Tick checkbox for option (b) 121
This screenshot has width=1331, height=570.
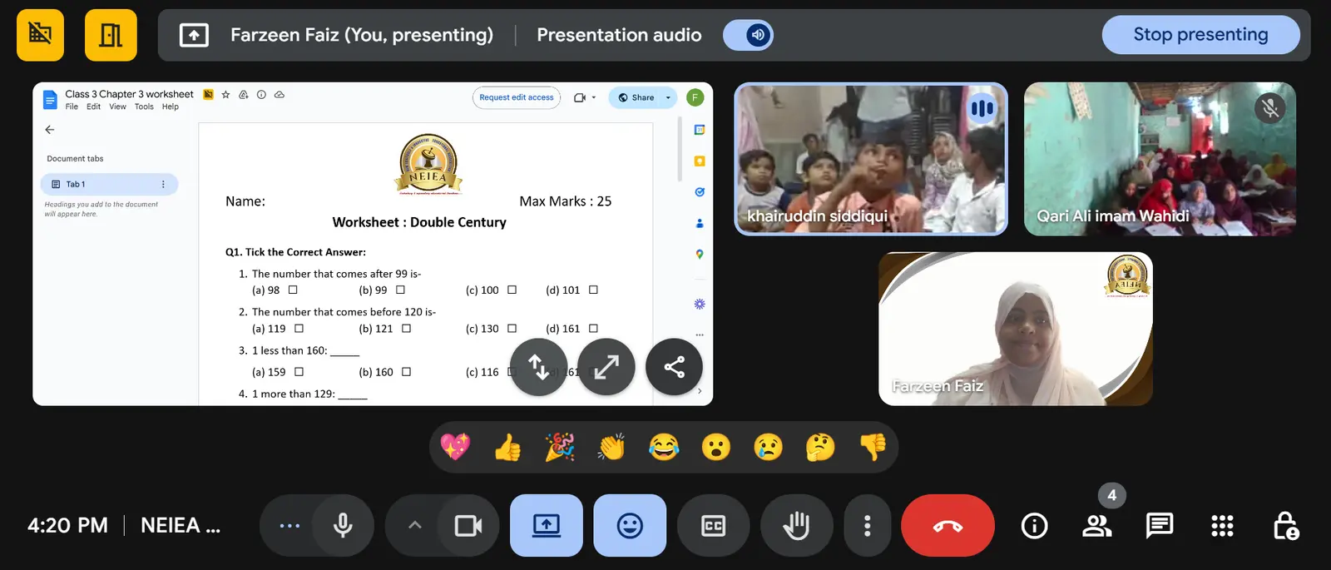[406, 329]
